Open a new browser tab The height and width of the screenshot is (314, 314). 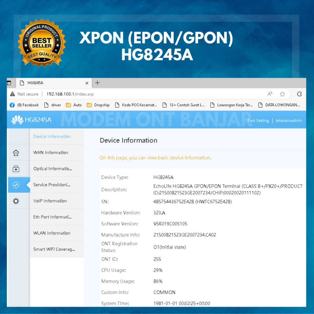[98, 83]
